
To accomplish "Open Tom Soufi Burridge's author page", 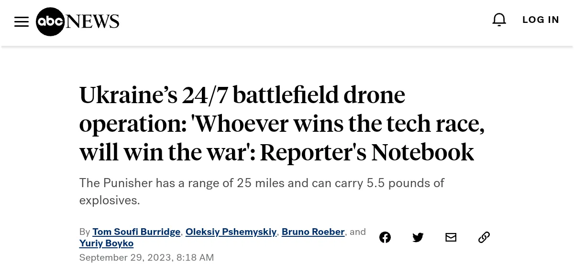I will (x=136, y=232).
